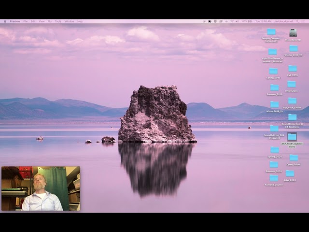Open the Apple menu

pos(5,21)
